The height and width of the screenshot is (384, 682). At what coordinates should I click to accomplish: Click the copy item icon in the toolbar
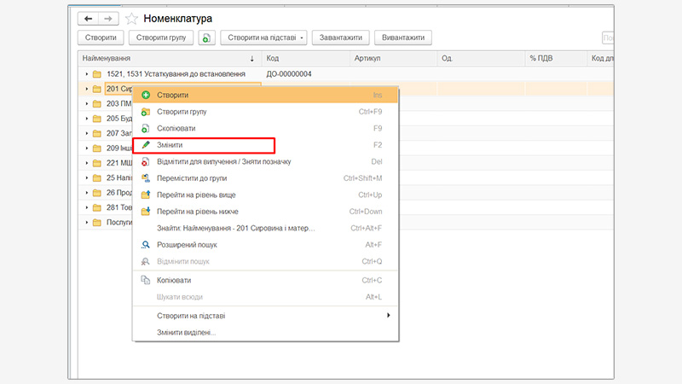coord(206,38)
